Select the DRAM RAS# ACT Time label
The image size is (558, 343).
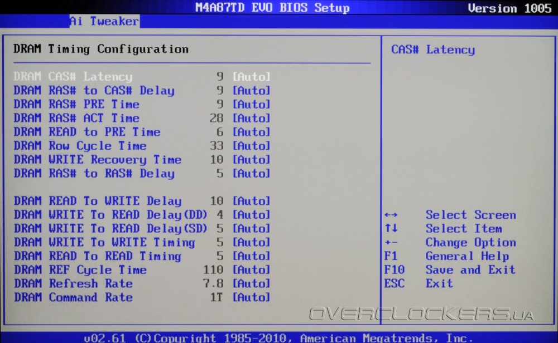[76, 118]
